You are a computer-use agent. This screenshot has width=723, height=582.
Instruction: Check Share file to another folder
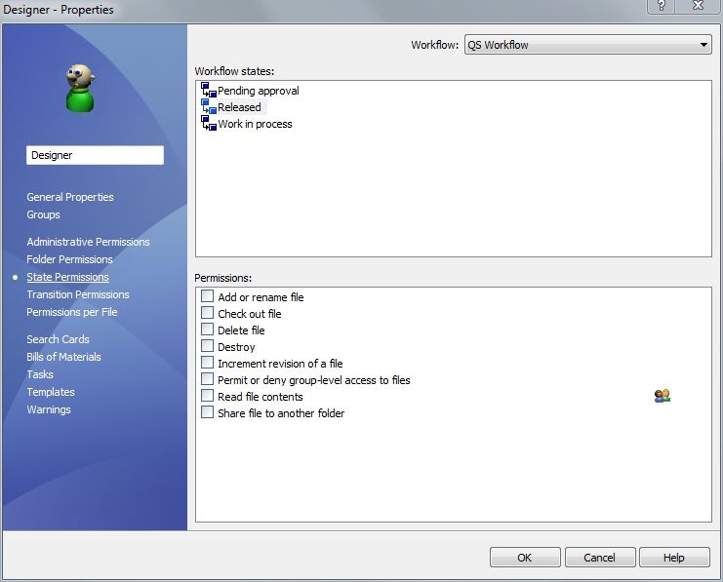[x=207, y=412]
